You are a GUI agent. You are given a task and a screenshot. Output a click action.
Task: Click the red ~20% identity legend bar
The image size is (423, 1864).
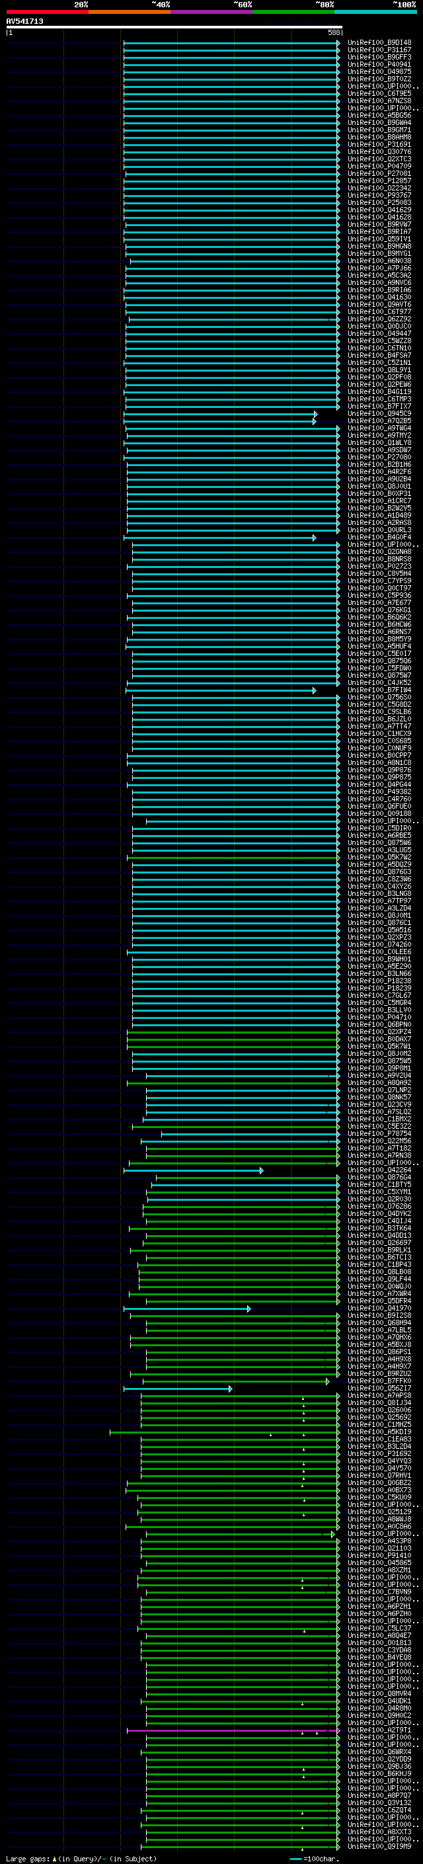coord(47,12)
